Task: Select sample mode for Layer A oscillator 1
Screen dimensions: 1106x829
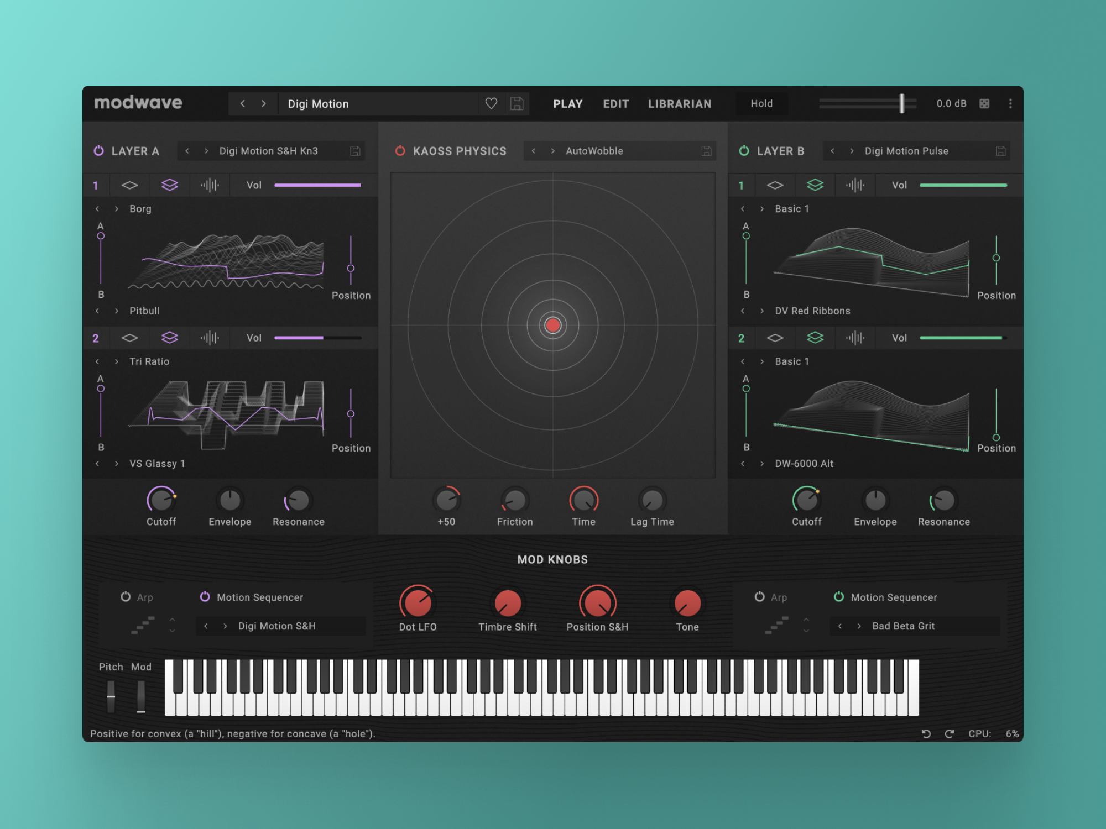Action: [x=210, y=185]
